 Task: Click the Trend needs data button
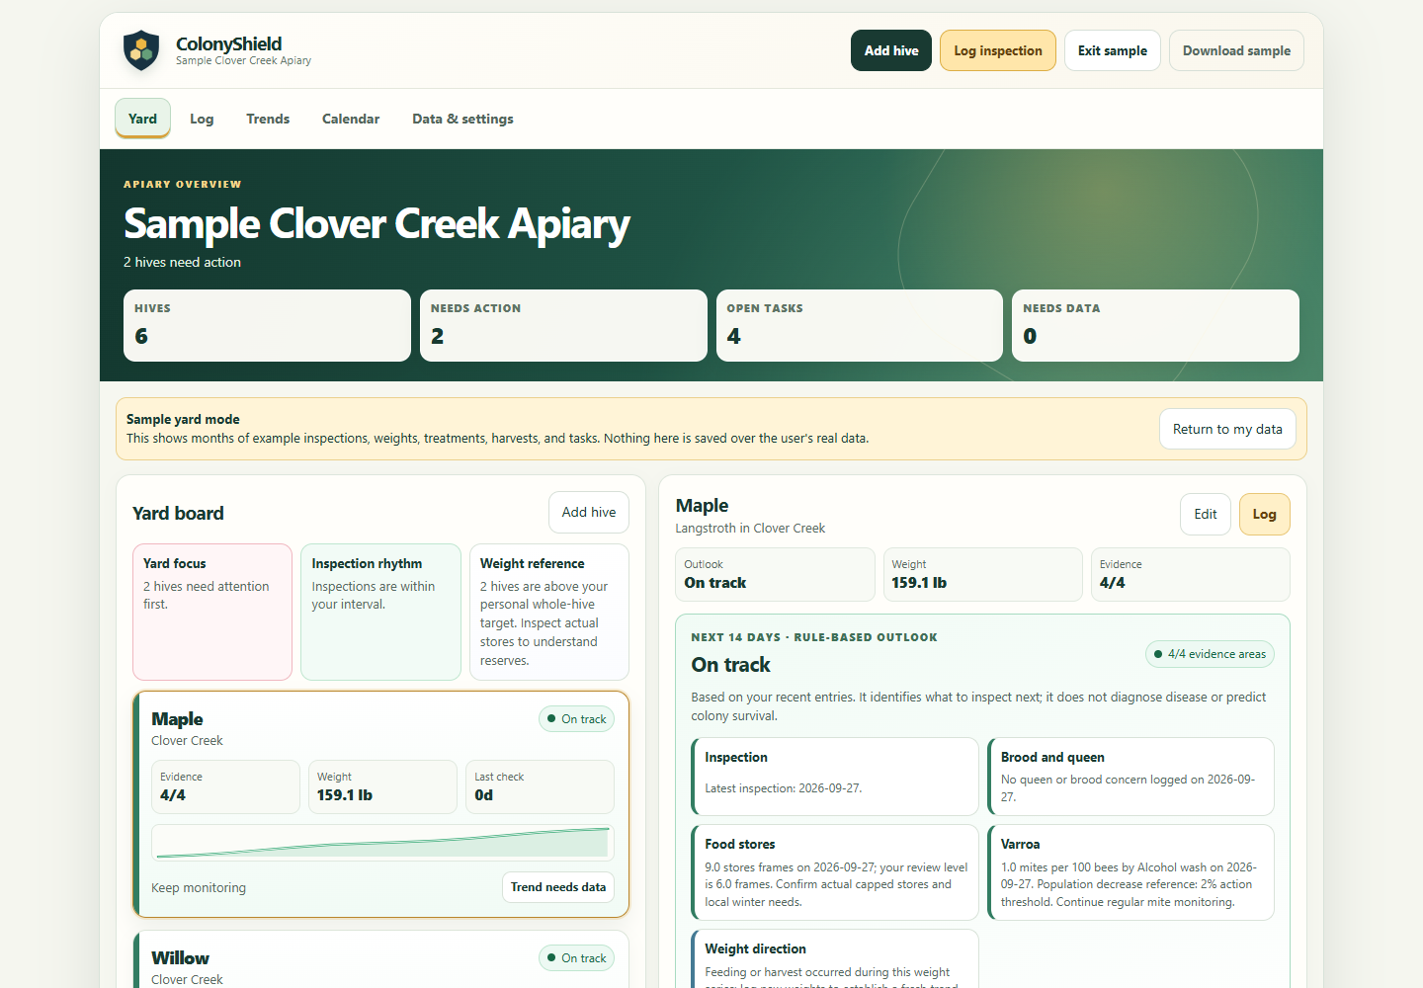558,887
